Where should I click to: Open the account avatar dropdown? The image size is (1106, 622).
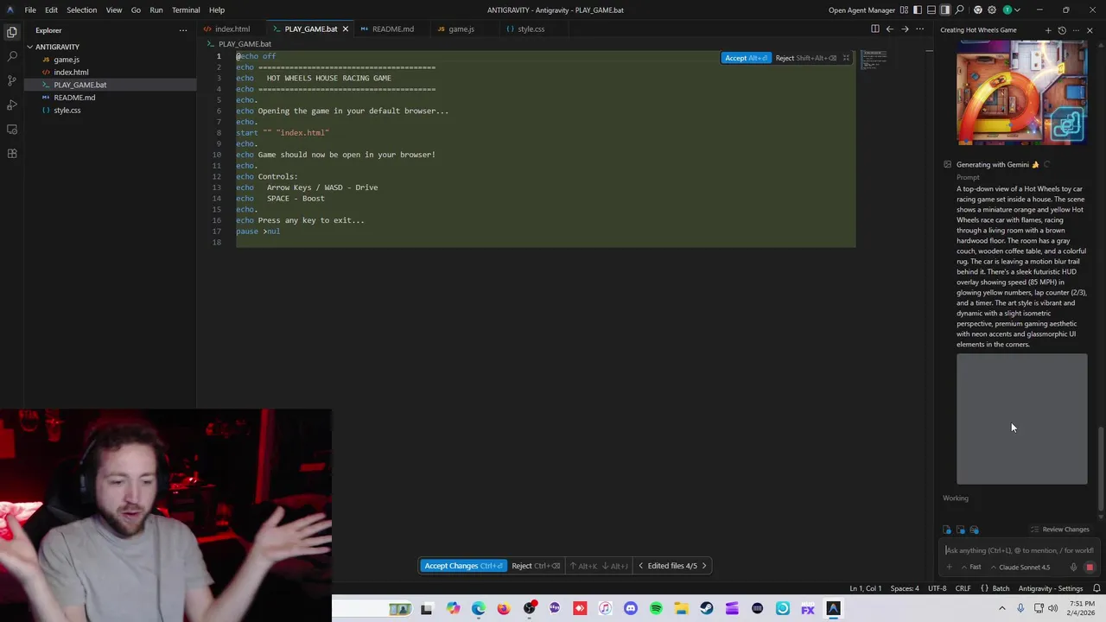(x=1011, y=10)
